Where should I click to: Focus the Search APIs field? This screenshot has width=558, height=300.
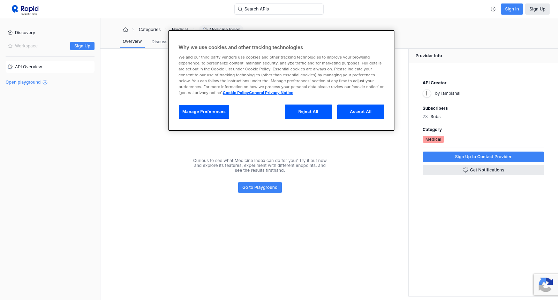click(x=279, y=9)
